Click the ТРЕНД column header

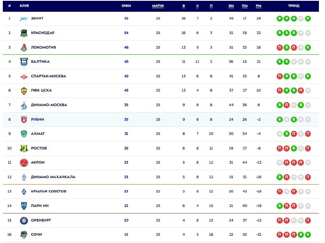pos(293,6)
